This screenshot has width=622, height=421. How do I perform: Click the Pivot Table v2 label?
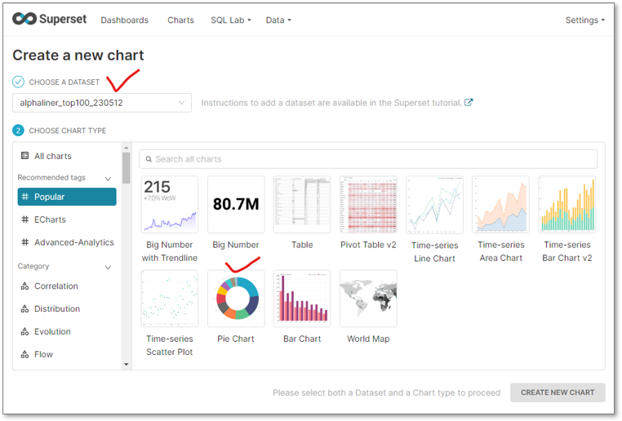point(368,245)
